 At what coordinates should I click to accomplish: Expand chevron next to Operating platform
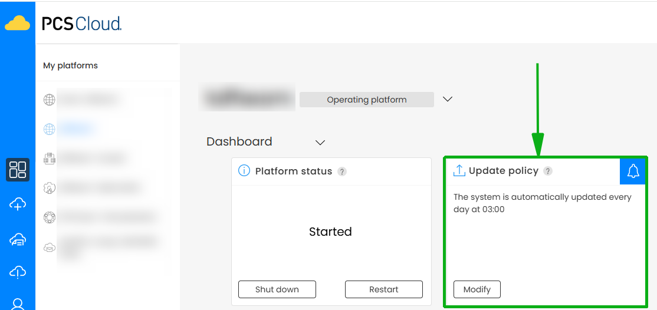[448, 99]
